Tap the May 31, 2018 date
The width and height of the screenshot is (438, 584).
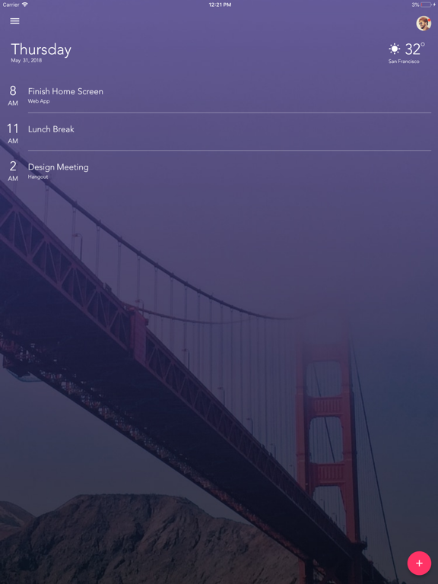tap(26, 60)
